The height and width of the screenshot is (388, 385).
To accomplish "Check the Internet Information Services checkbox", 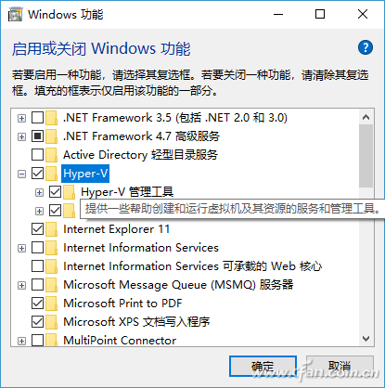I will [x=37, y=248].
